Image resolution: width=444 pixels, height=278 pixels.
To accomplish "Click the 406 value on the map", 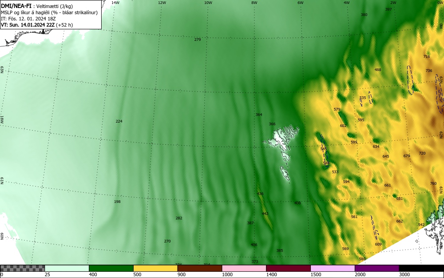I will [254, 245].
